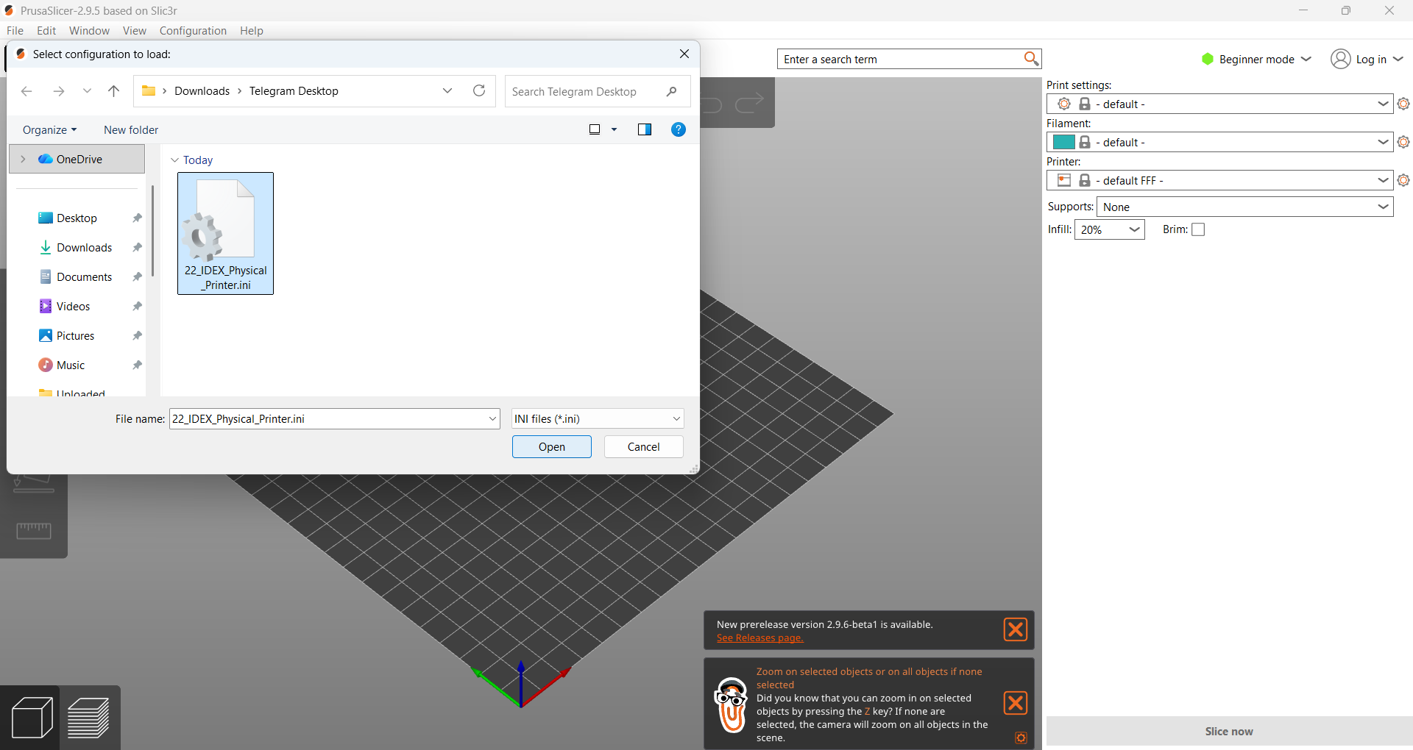
Task: Expand Print settings preset dropdown
Action: coord(1383,104)
